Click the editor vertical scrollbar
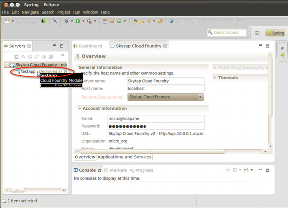Screen dimensions: 288x208 point(270,87)
